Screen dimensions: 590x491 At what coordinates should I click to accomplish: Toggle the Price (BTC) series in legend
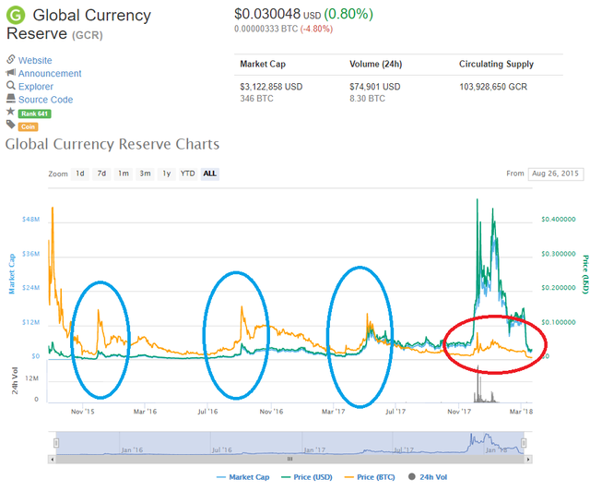(x=370, y=477)
